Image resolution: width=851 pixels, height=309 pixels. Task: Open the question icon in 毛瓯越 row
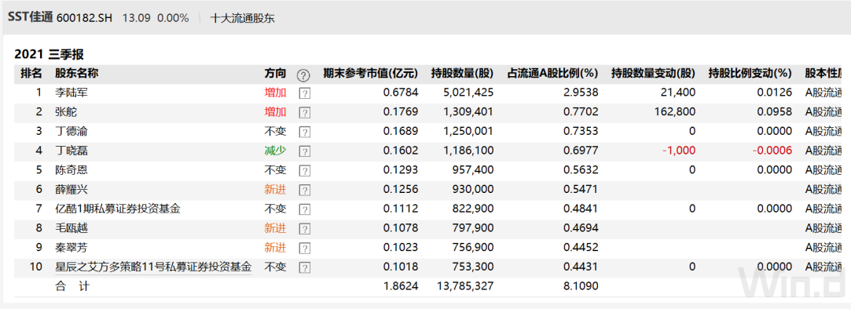[304, 229]
